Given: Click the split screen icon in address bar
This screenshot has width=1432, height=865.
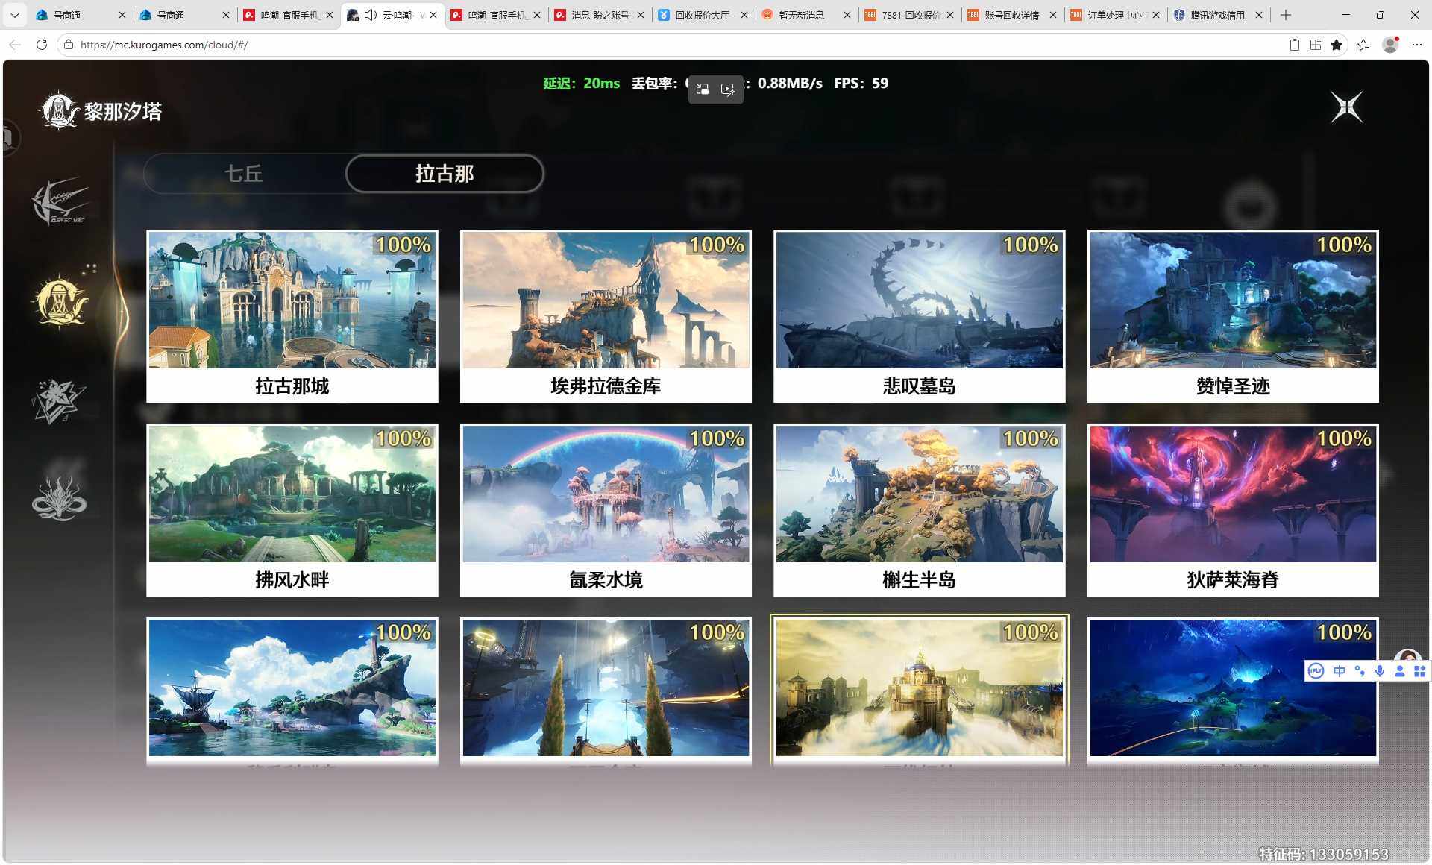Looking at the screenshot, I should coord(1316,45).
